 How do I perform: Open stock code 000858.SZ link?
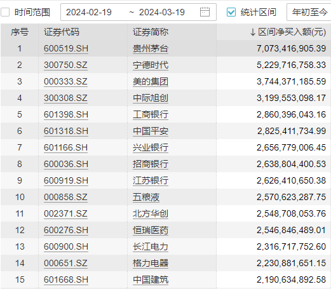click(x=65, y=197)
